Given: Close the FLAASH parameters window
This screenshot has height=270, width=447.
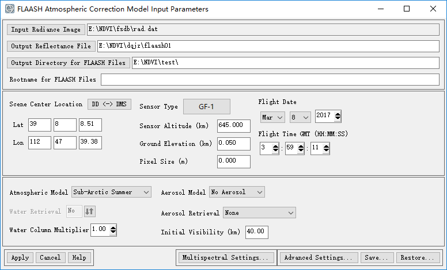Looking at the screenshot, I should coord(433,9).
